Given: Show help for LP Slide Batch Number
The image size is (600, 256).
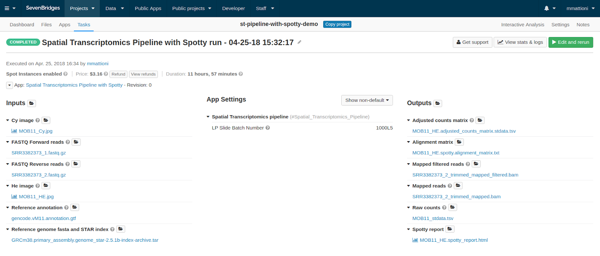Looking at the screenshot, I should [x=268, y=128].
